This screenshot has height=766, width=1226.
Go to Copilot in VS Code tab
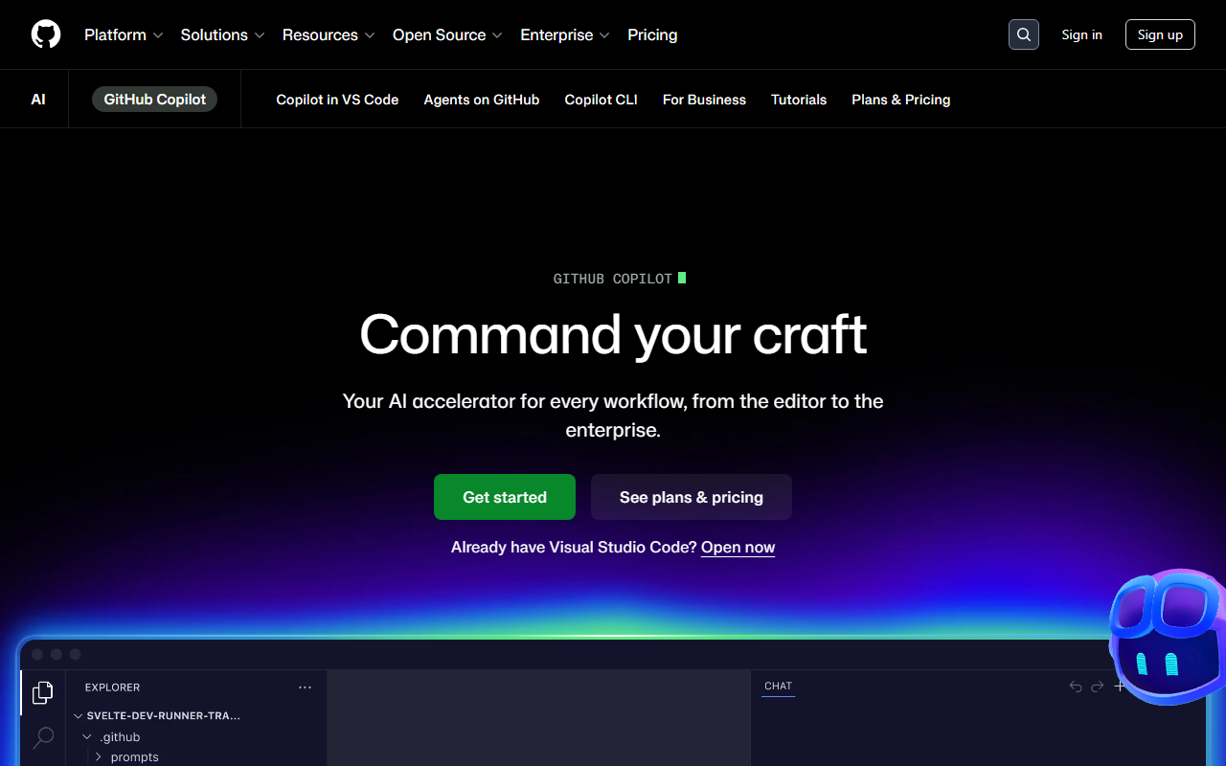pyautogui.click(x=337, y=100)
